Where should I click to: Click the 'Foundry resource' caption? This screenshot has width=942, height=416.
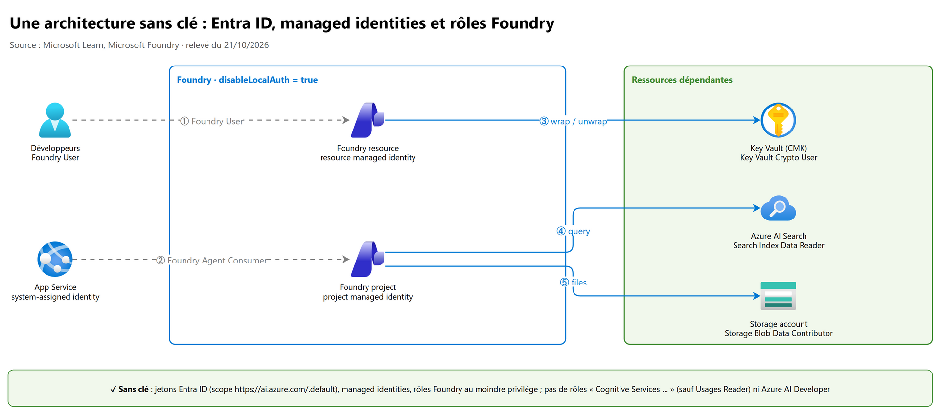368,148
